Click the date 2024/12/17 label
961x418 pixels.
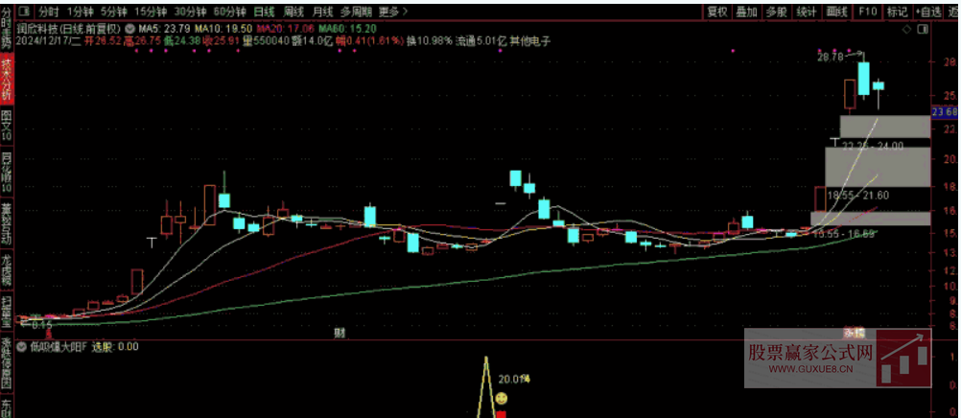tap(50, 41)
